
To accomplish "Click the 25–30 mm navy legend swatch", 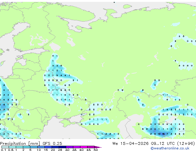I will pos(62,147).
